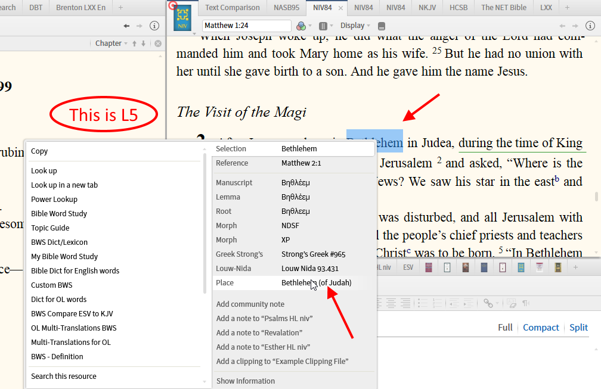Add new tab after LXX tab
Viewport: 601px width, 389px height.
pos(567,7)
